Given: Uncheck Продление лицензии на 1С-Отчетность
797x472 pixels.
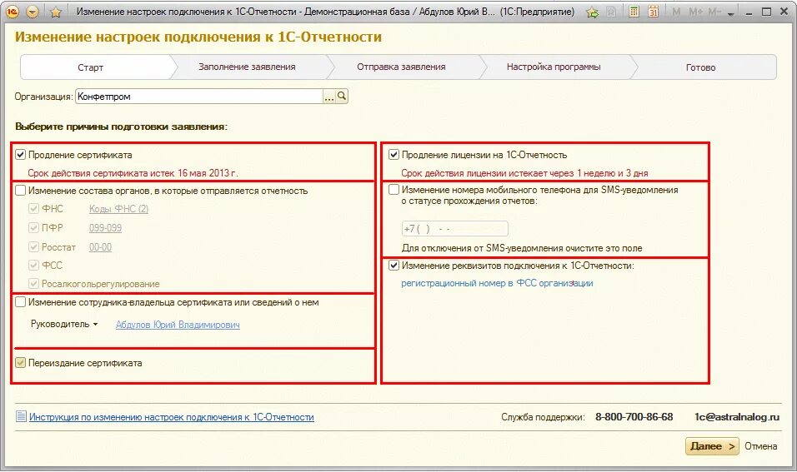Looking at the screenshot, I should [393, 154].
